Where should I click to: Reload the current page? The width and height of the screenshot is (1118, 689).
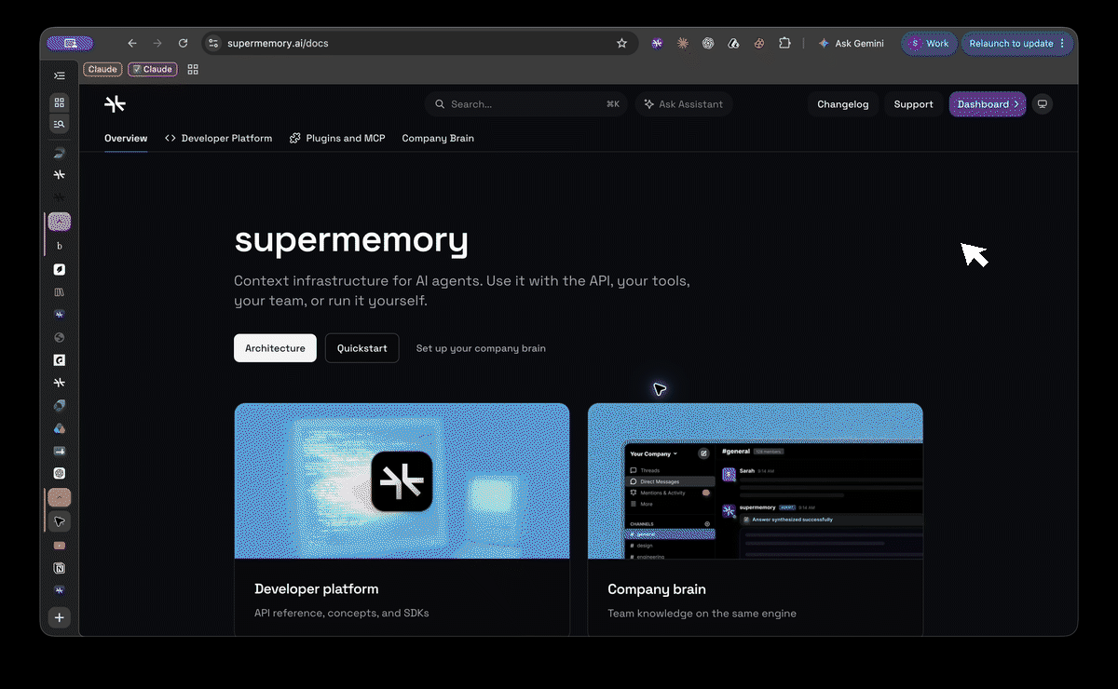[x=184, y=43]
